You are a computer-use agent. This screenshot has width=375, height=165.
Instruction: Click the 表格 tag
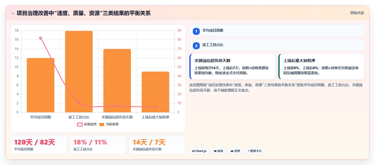click(x=218, y=151)
